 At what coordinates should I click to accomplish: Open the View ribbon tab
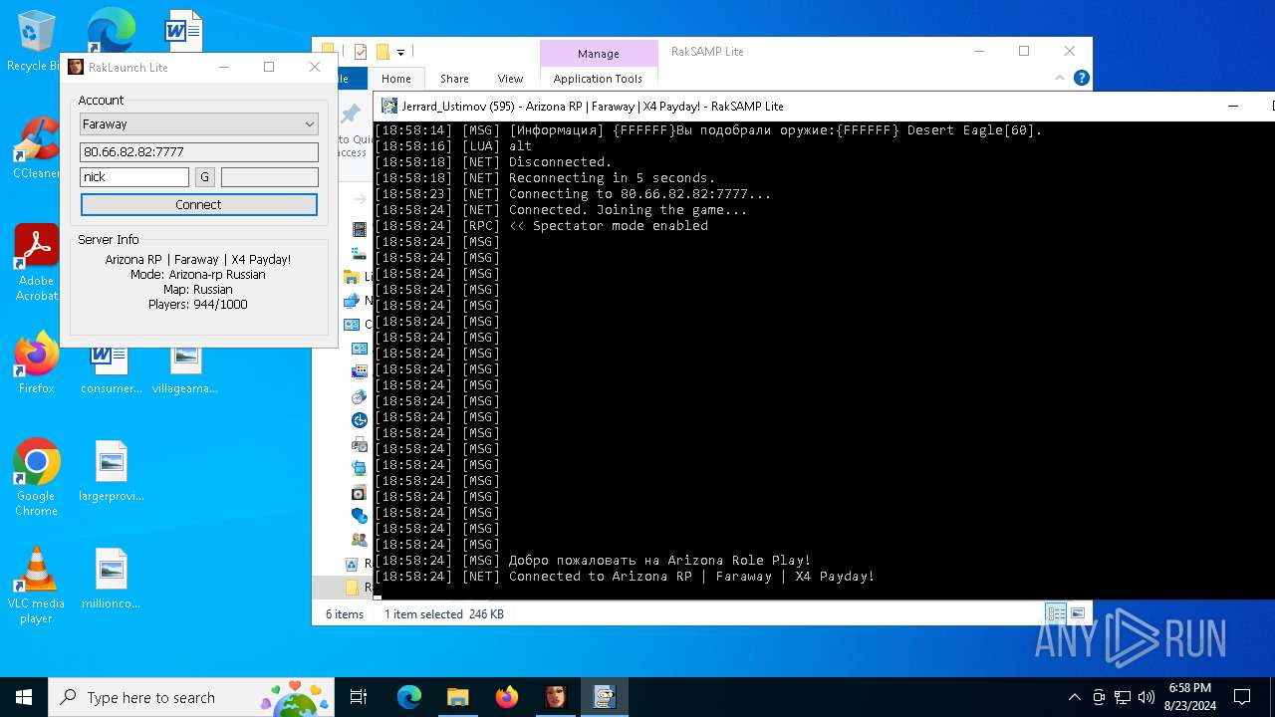point(510,79)
